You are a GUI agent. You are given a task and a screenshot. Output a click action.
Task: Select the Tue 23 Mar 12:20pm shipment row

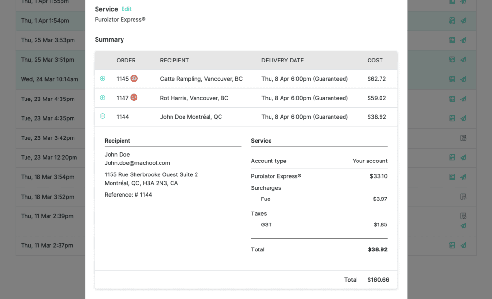[x=50, y=158]
